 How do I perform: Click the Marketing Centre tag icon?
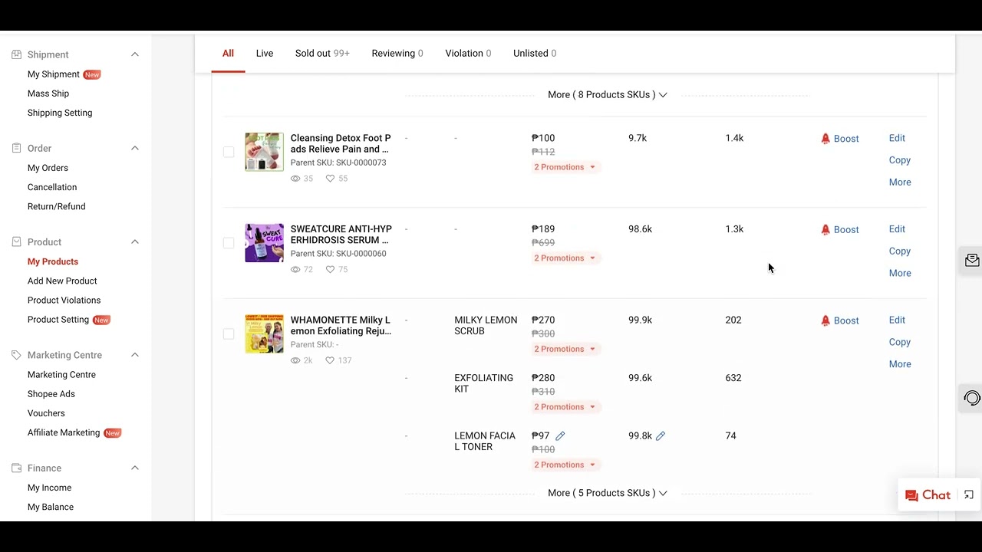16,355
